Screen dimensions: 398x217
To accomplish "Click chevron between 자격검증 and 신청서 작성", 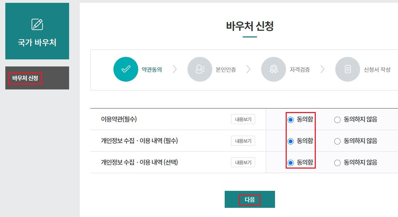I will coord(322,70).
